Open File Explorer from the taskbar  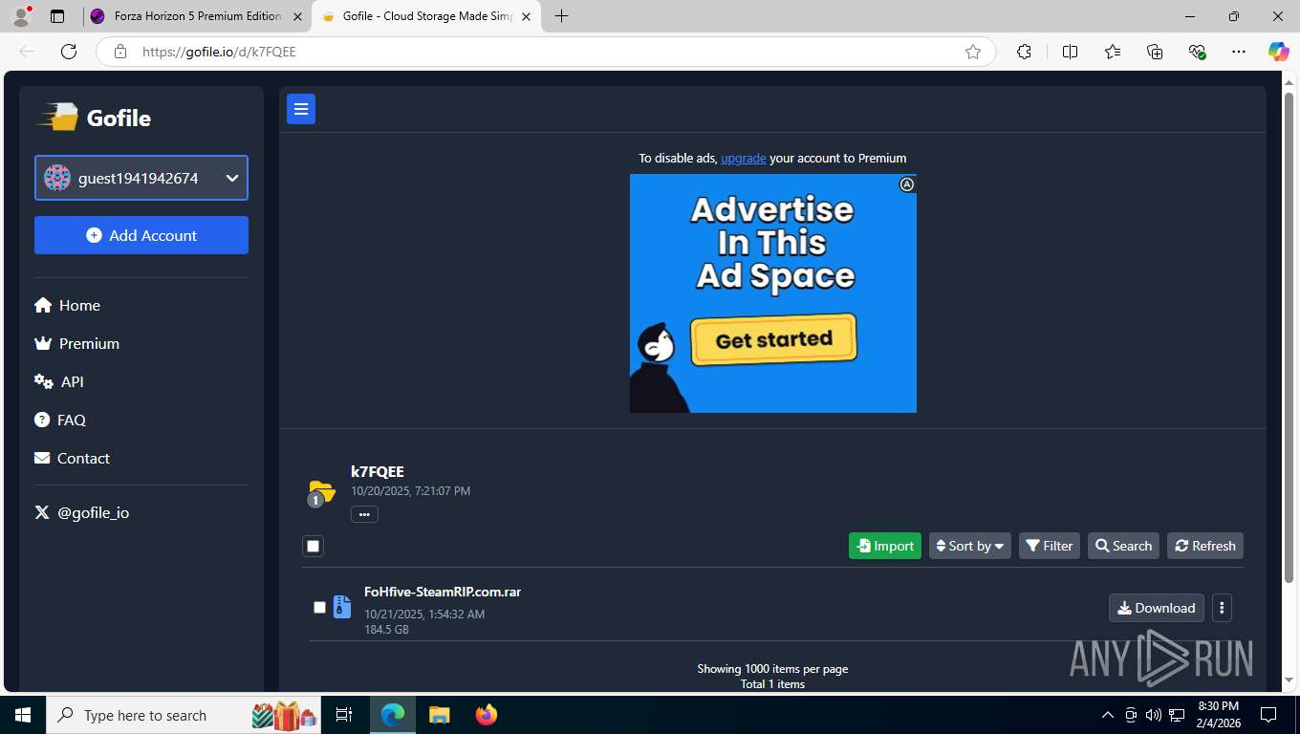tap(439, 715)
